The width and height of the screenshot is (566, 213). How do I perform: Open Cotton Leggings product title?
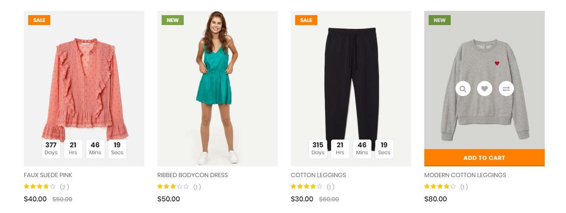(x=318, y=175)
